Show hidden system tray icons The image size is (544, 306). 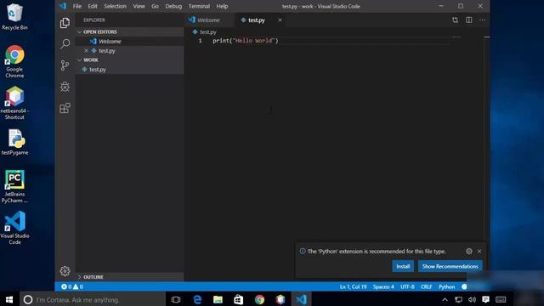point(445,299)
